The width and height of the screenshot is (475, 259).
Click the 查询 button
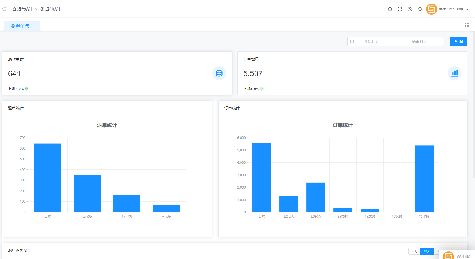[458, 41]
